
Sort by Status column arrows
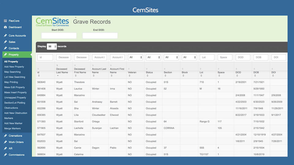point(147,76)
